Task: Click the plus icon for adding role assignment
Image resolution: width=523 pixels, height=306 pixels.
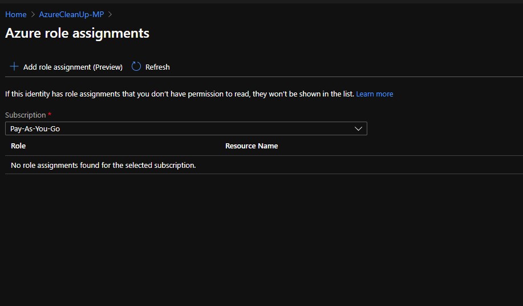Action: click(x=14, y=66)
